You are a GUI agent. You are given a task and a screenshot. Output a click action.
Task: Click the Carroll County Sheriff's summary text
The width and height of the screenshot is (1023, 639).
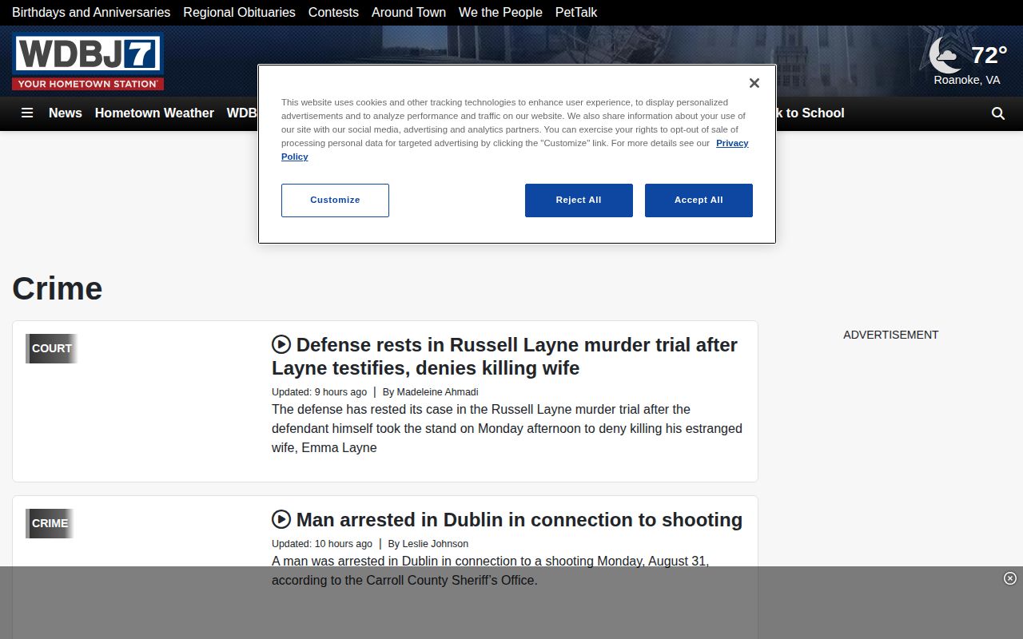click(490, 570)
